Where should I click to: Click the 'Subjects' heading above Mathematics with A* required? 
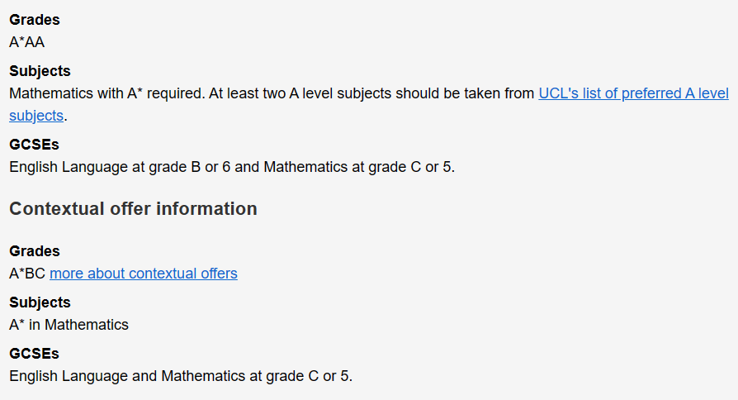[40, 71]
